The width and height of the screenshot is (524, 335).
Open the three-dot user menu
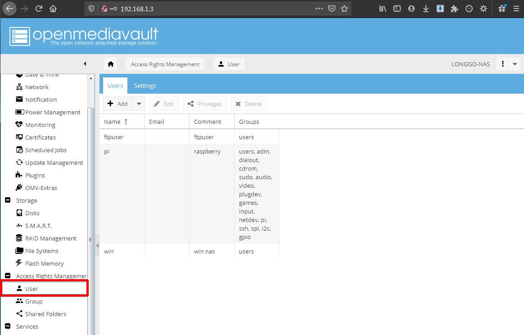[502, 64]
